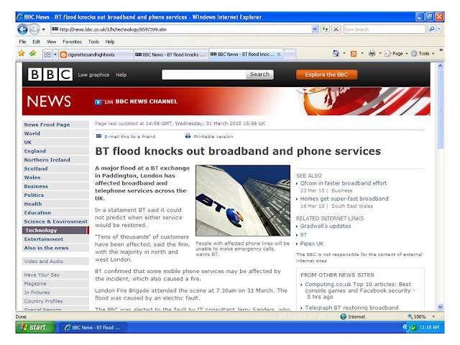460x345 pixels.
Task: Click BT building photo thumbnail
Action: [243, 201]
